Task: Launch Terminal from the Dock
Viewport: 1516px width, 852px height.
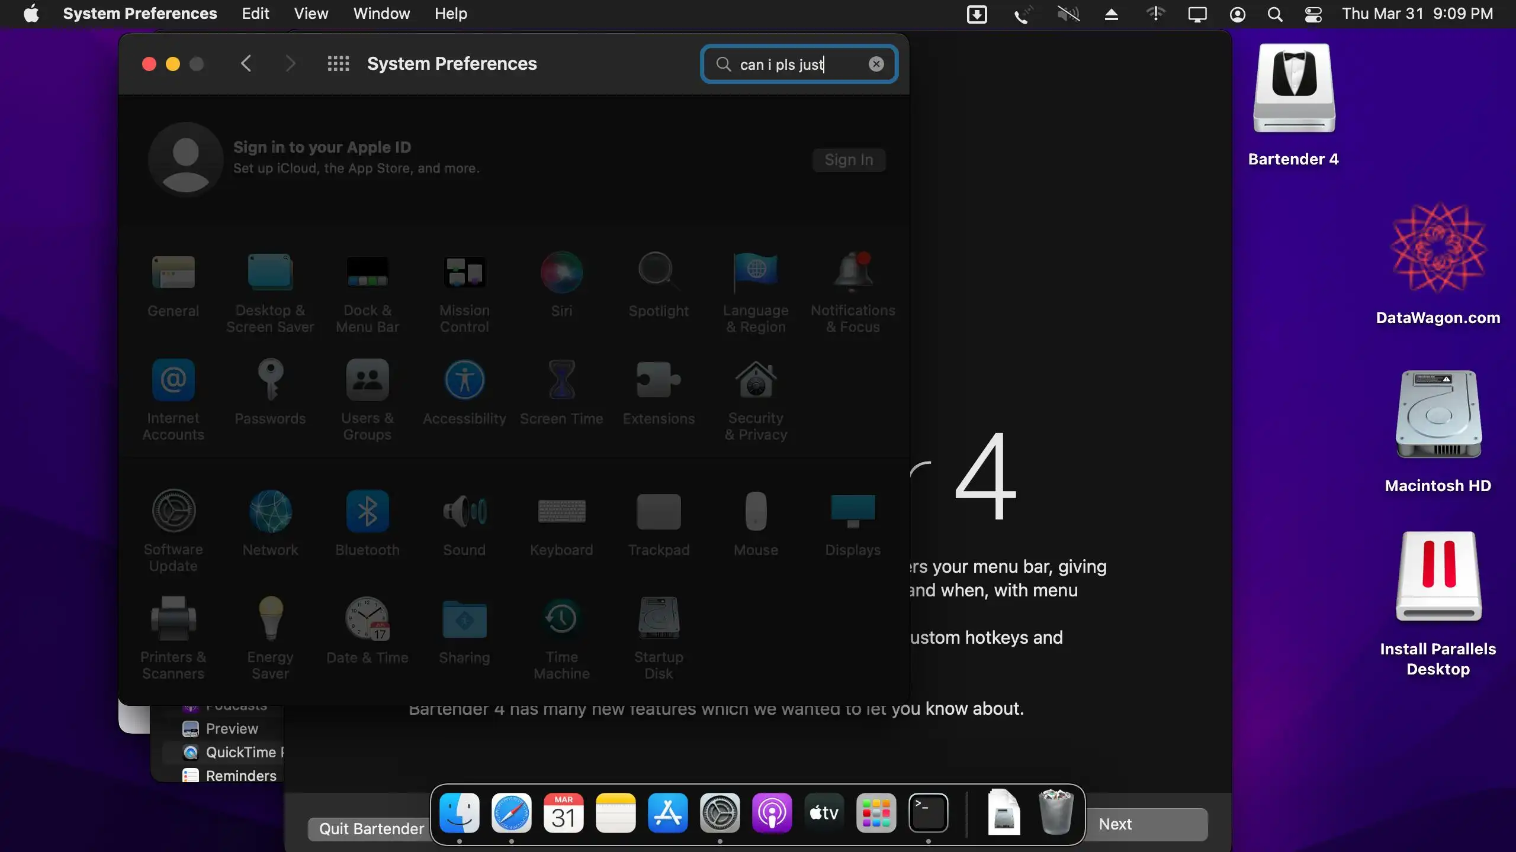Action: [x=928, y=814]
